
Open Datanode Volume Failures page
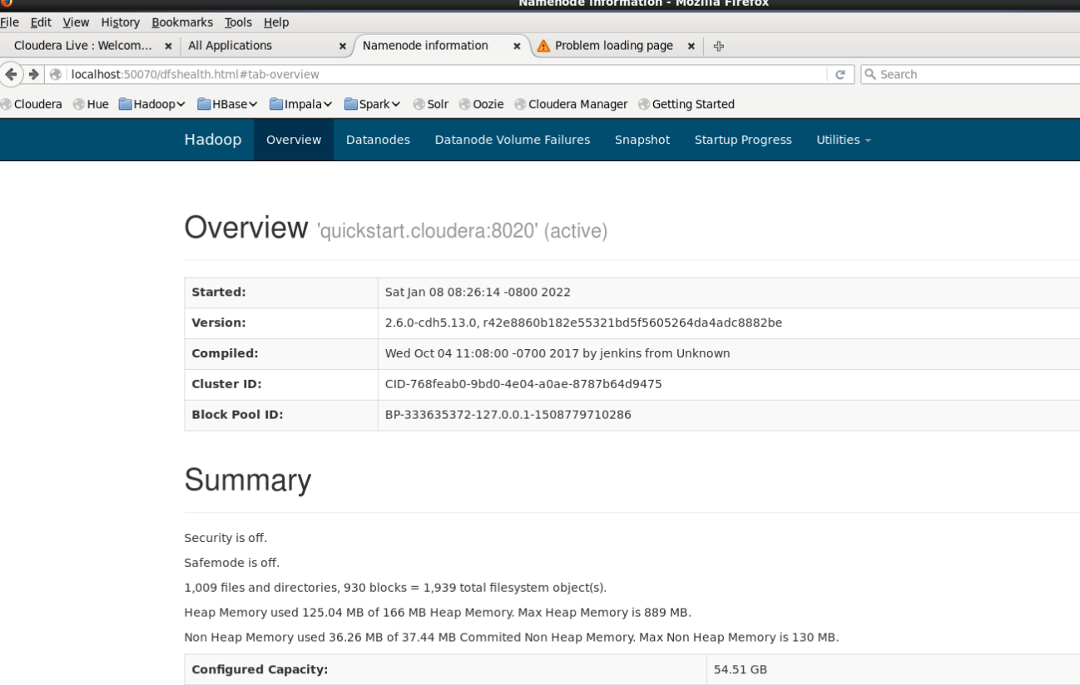coord(513,140)
